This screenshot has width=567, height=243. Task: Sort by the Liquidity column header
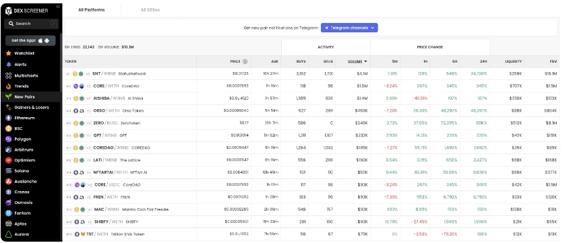pos(513,61)
